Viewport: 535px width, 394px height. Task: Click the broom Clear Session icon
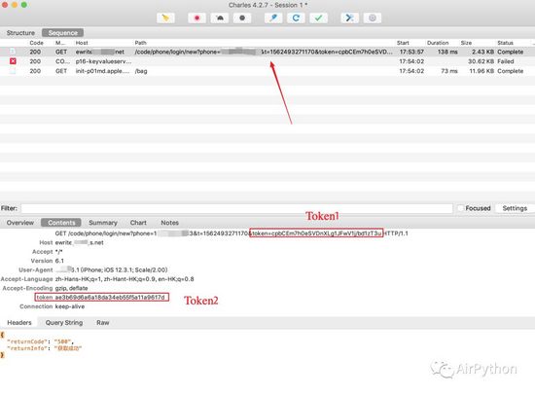point(165,18)
